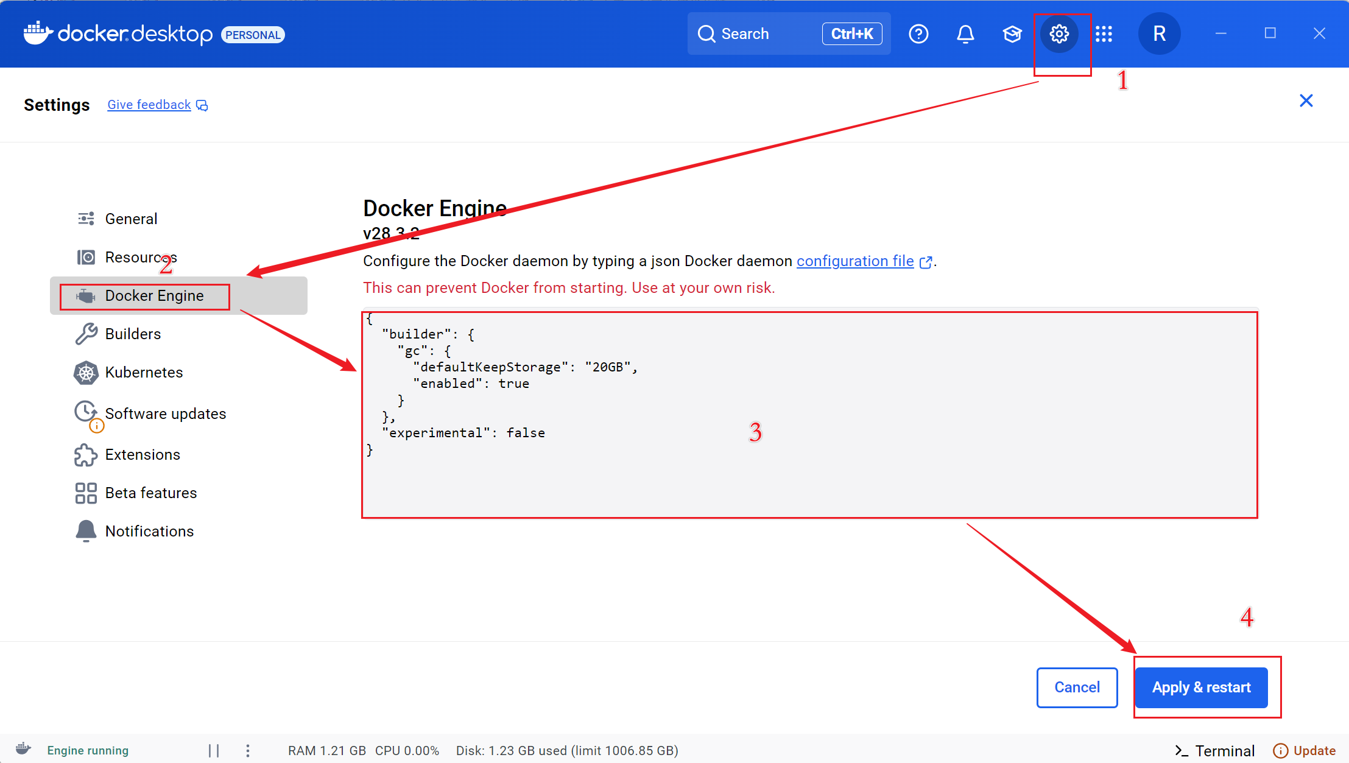Click the Update info icon
The width and height of the screenshot is (1349, 763).
tap(1281, 751)
